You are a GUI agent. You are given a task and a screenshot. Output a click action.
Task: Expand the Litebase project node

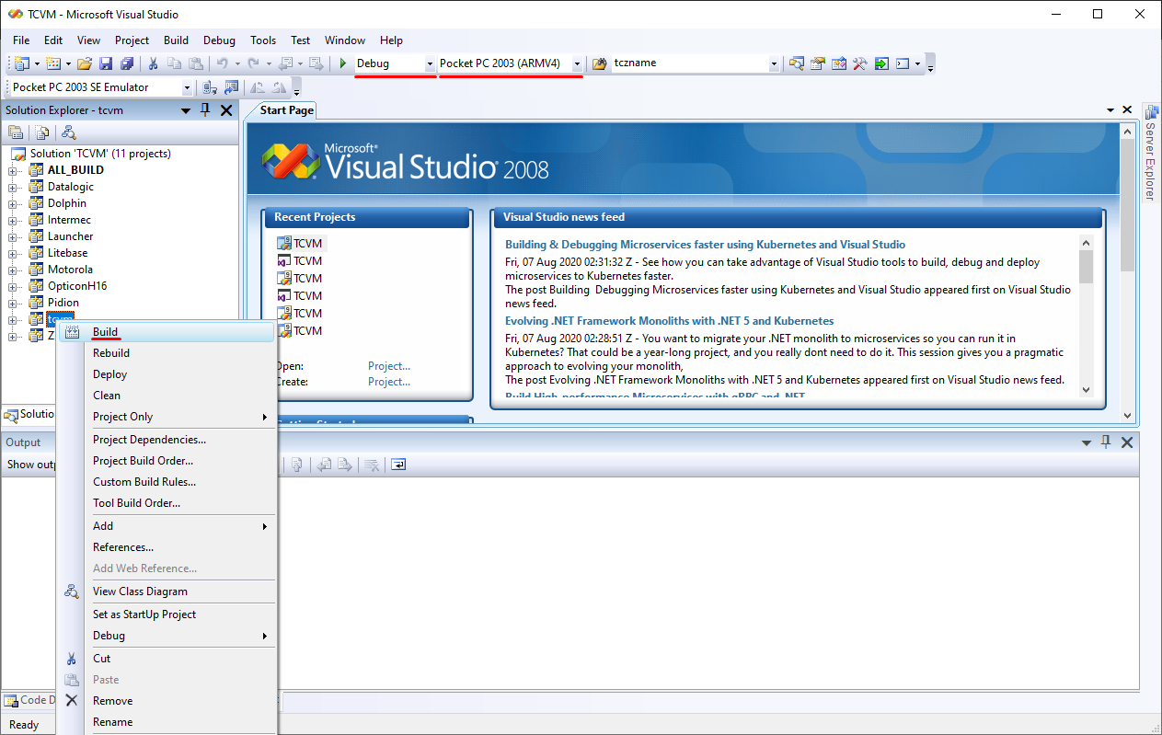pyautogui.click(x=13, y=253)
